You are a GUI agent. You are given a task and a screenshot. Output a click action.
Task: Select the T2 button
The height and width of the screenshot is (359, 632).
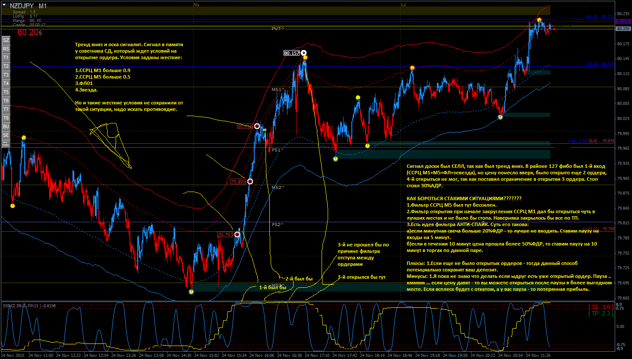(6, 66)
